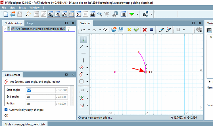Select the vertical line tool
The height and width of the screenshot is (126, 213).
click(x=83, y=60)
